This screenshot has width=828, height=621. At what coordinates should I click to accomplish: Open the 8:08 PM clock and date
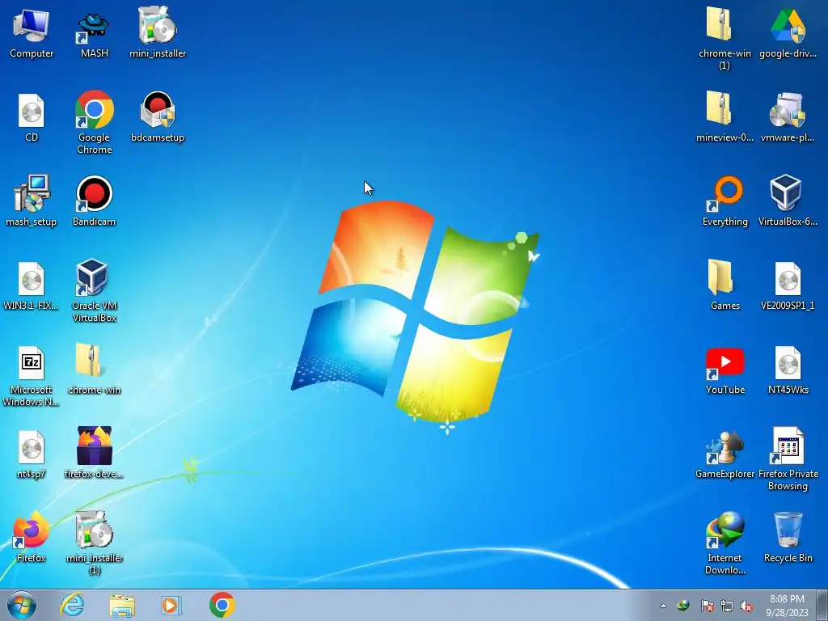[787, 606]
